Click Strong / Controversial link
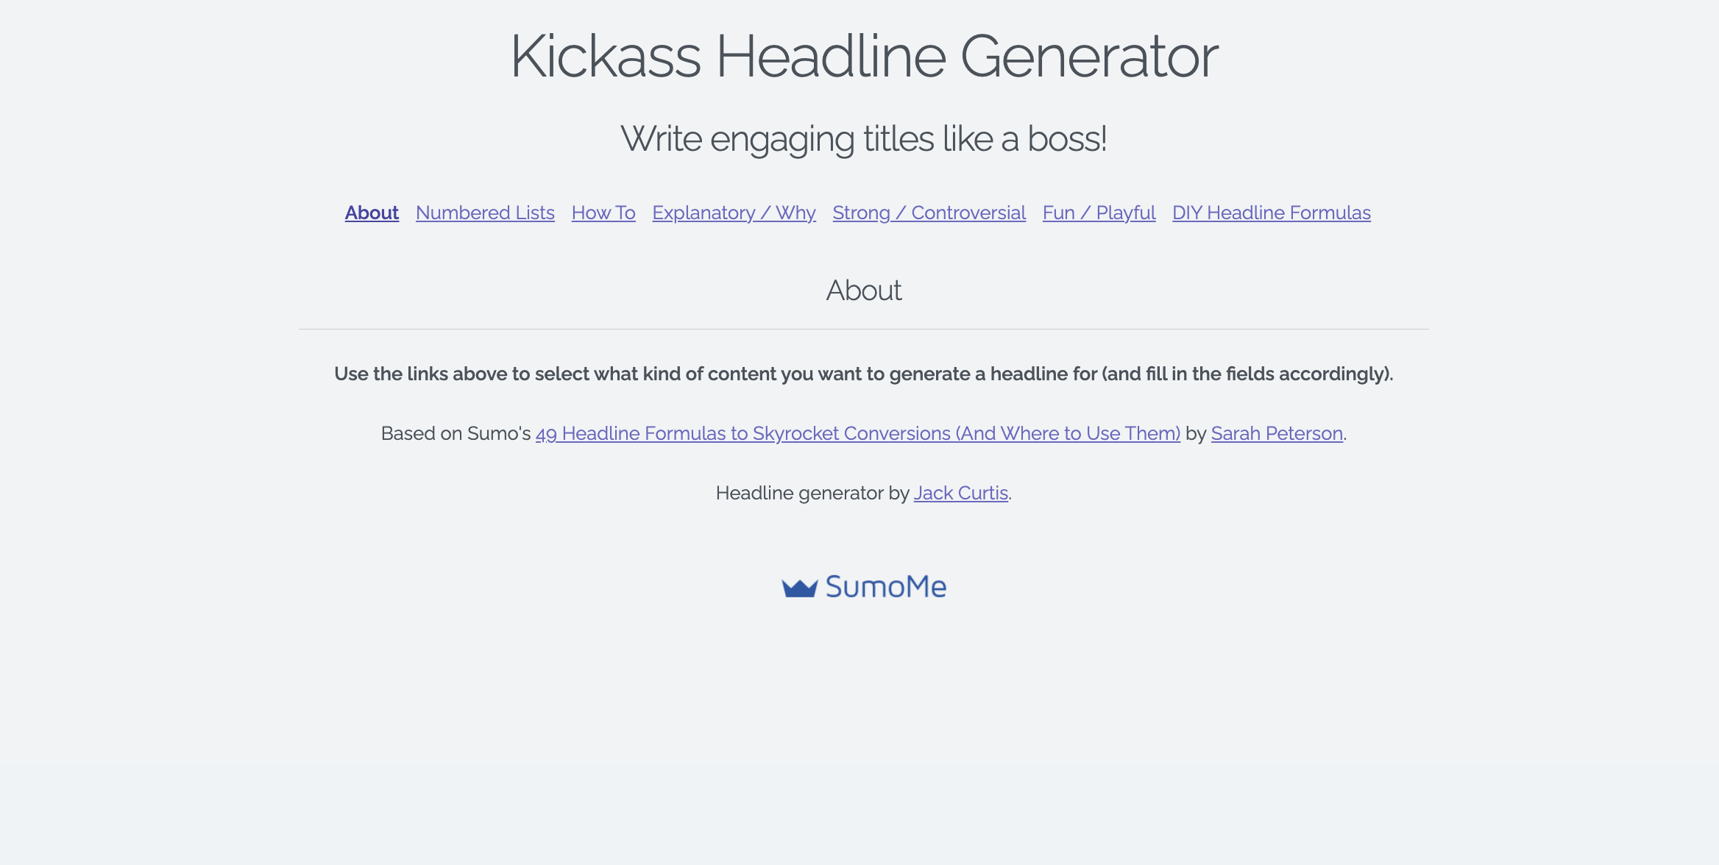Image resolution: width=1719 pixels, height=865 pixels. [929, 213]
